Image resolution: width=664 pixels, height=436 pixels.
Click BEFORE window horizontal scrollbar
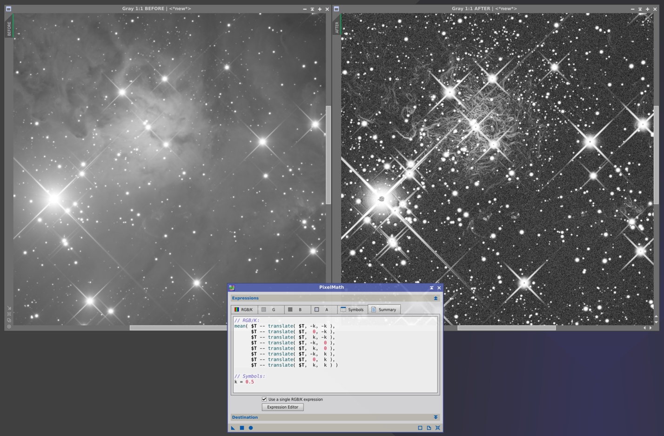pos(179,328)
